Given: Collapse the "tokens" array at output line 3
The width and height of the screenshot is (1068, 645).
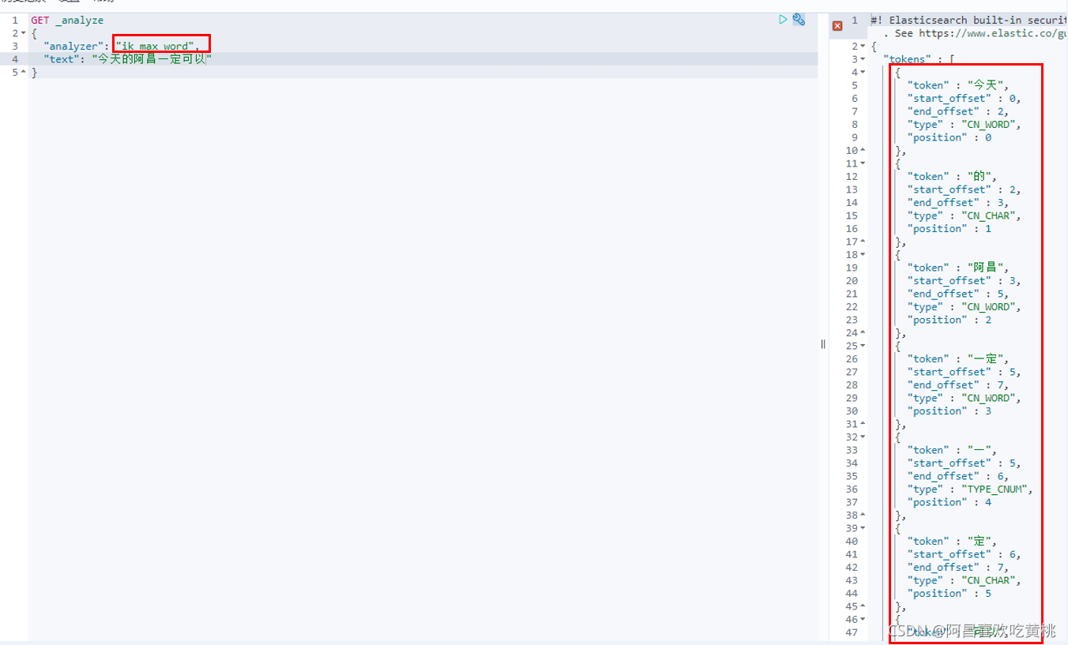Looking at the screenshot, I should (863, 59).
